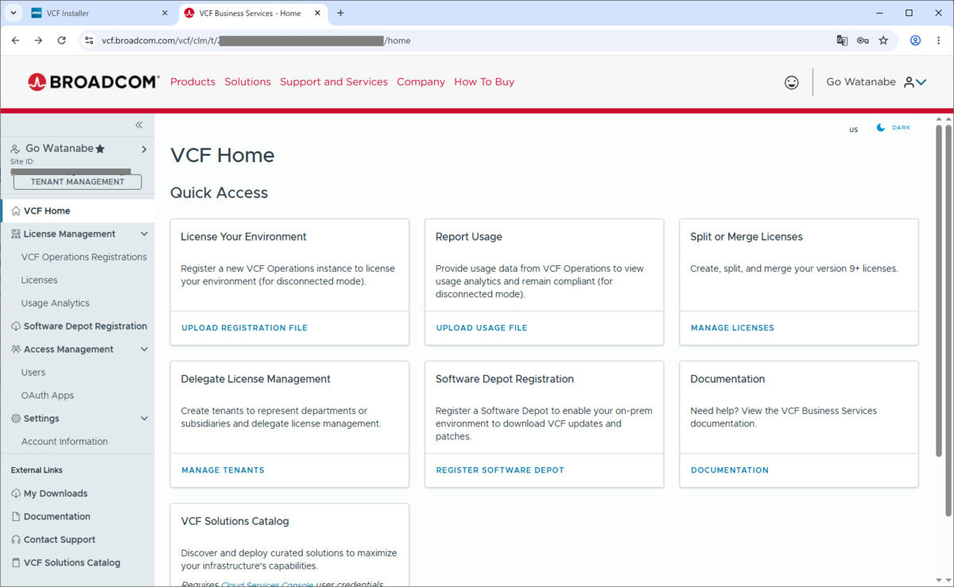Click the browser address bar URL
Screen dimensions: 954x587
click(x=256, y=41)
